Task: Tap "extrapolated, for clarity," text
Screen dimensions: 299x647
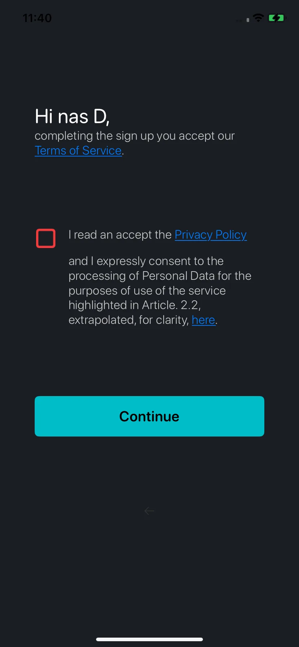Action: tap(129, 320)
